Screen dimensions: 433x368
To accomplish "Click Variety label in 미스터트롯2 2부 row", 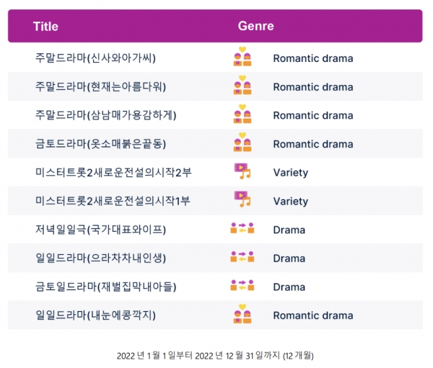I will [291, 173].
